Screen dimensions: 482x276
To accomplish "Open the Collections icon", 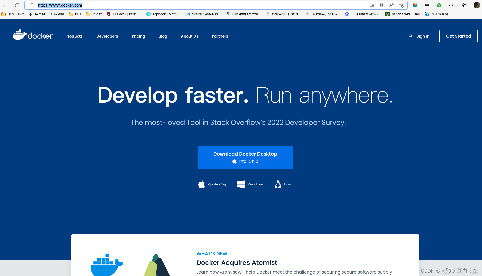I will click(x=464, y=5).
